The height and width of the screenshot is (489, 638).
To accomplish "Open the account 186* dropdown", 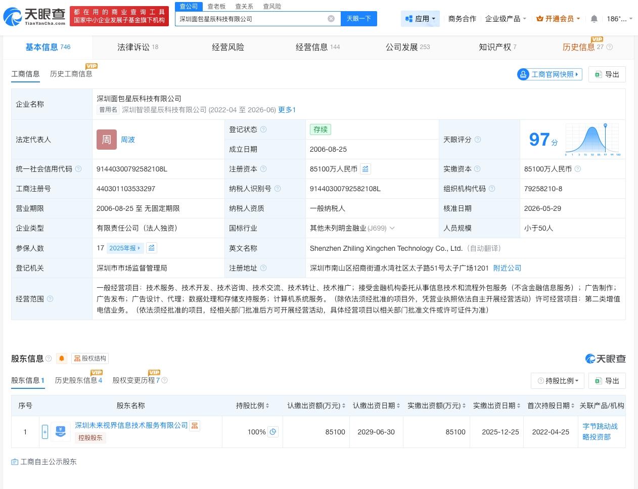I will [619, 19].
